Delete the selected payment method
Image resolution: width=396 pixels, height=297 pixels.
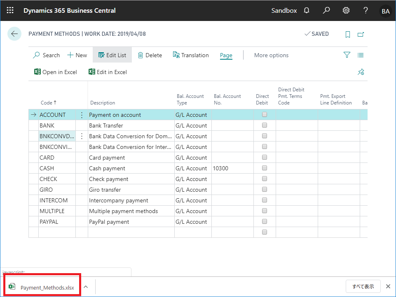150,55
